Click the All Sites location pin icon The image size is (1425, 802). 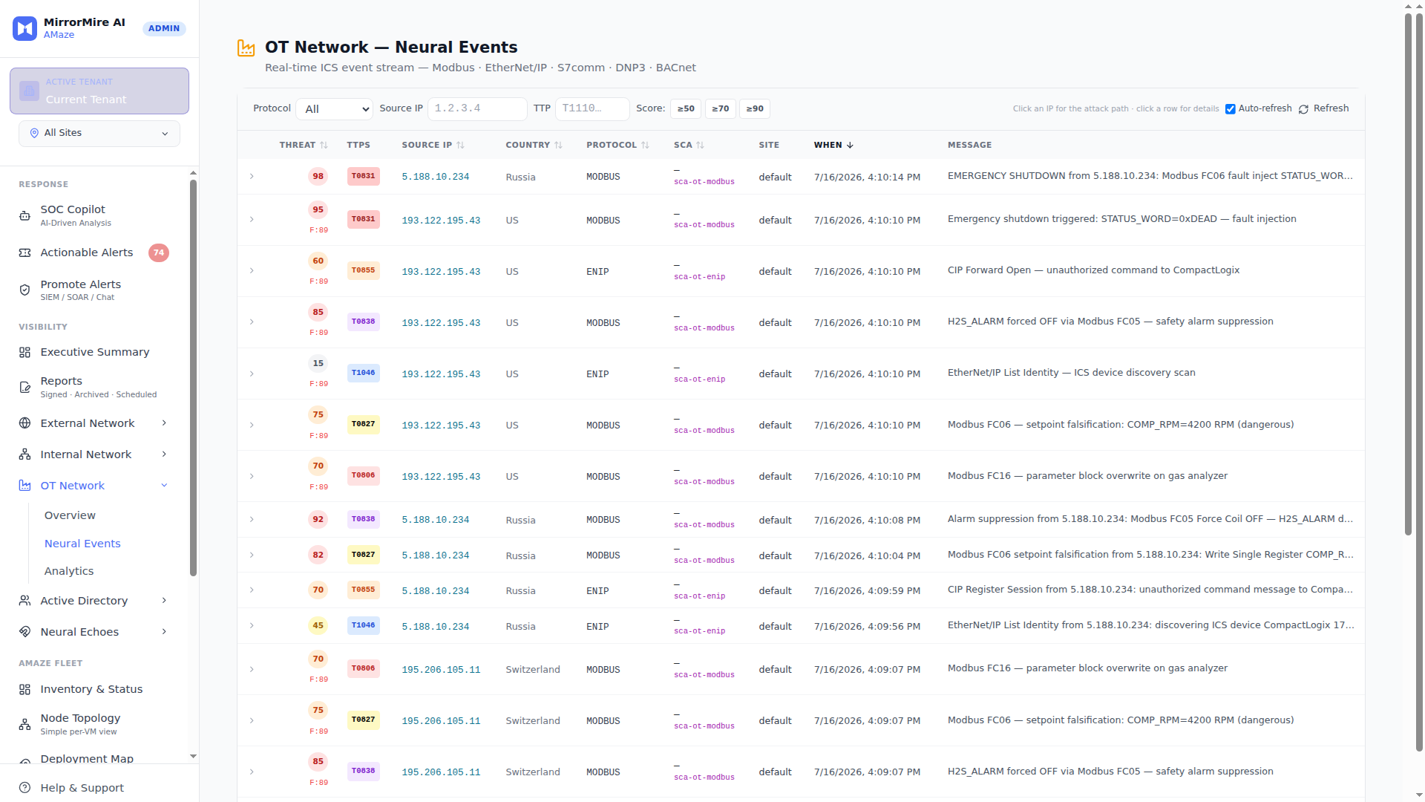(34, 133)
